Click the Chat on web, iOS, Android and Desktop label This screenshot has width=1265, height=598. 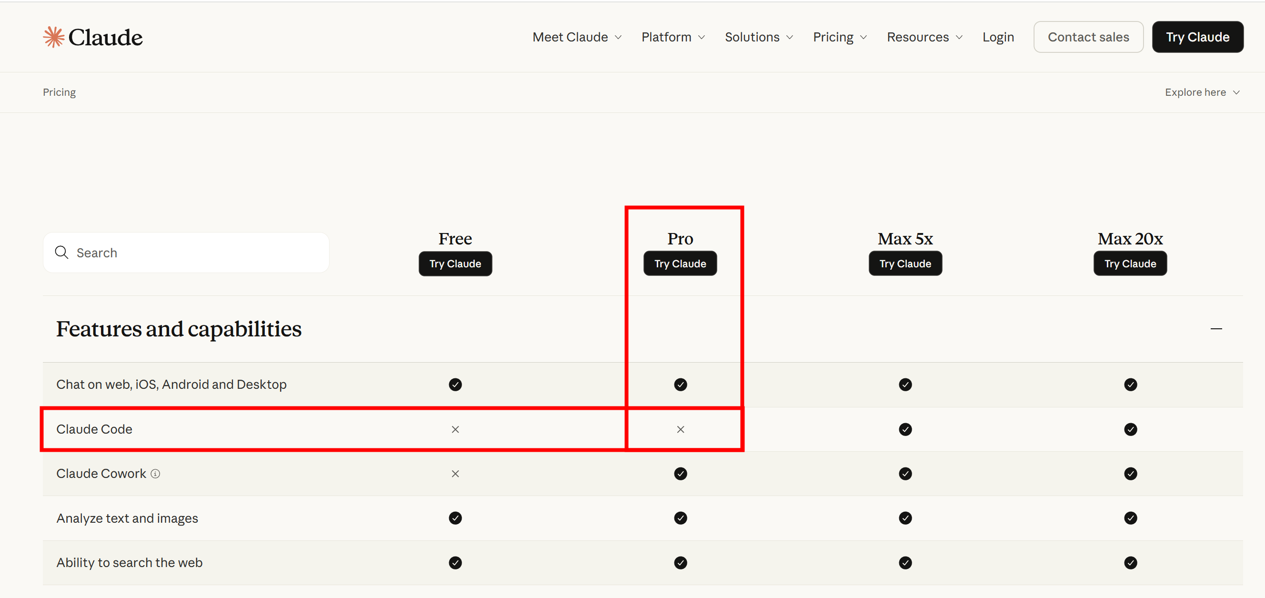point(171,384)
